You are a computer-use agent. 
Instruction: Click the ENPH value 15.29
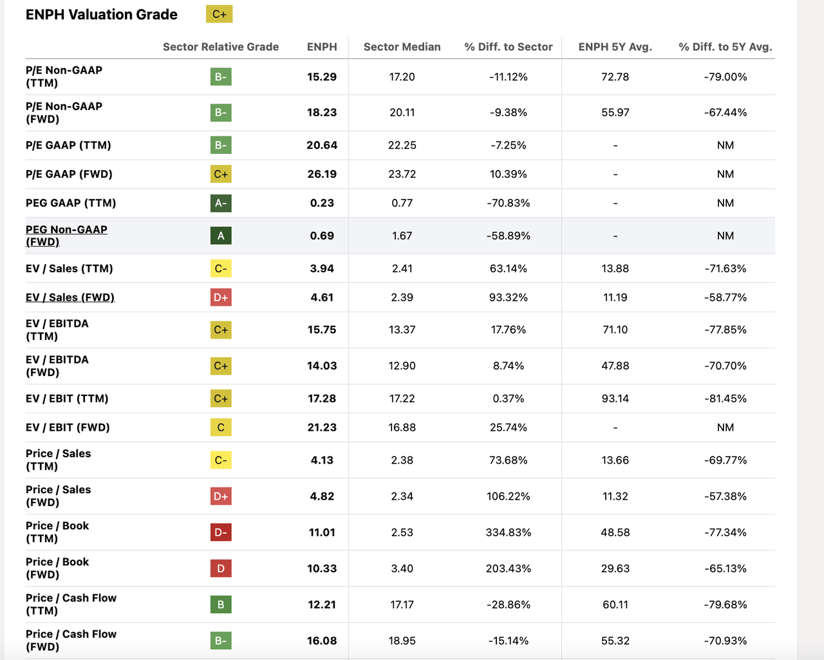[322, 77]
